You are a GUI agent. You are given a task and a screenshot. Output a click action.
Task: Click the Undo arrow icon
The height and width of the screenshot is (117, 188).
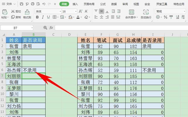(44, 4)
